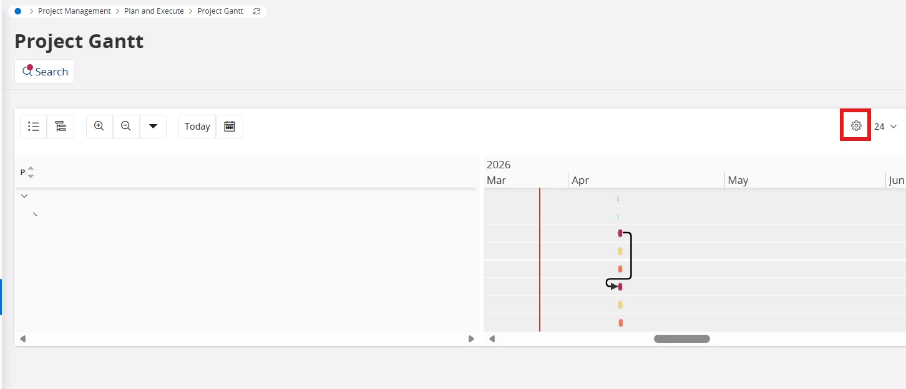This screenshot has height=389, width=906.
Task: Go to Project Management breadcrumb
Action: click(74, 11)
